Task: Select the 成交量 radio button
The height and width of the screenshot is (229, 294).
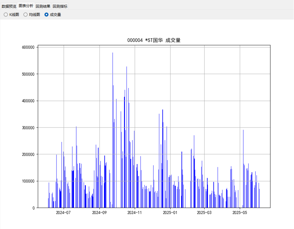Action: tap(53, 14)
